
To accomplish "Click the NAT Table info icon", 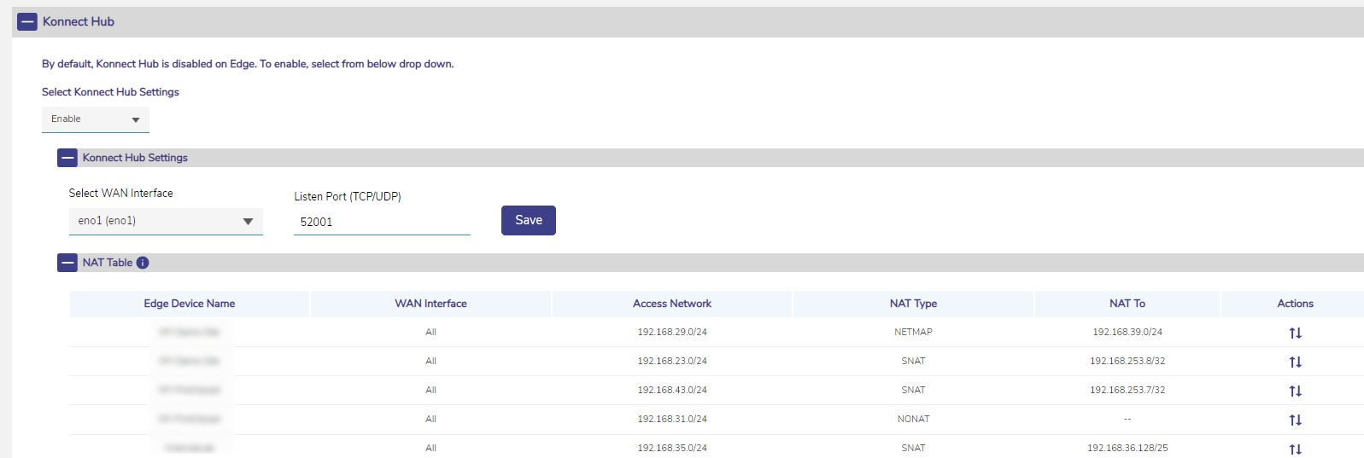I will [143, 263].
